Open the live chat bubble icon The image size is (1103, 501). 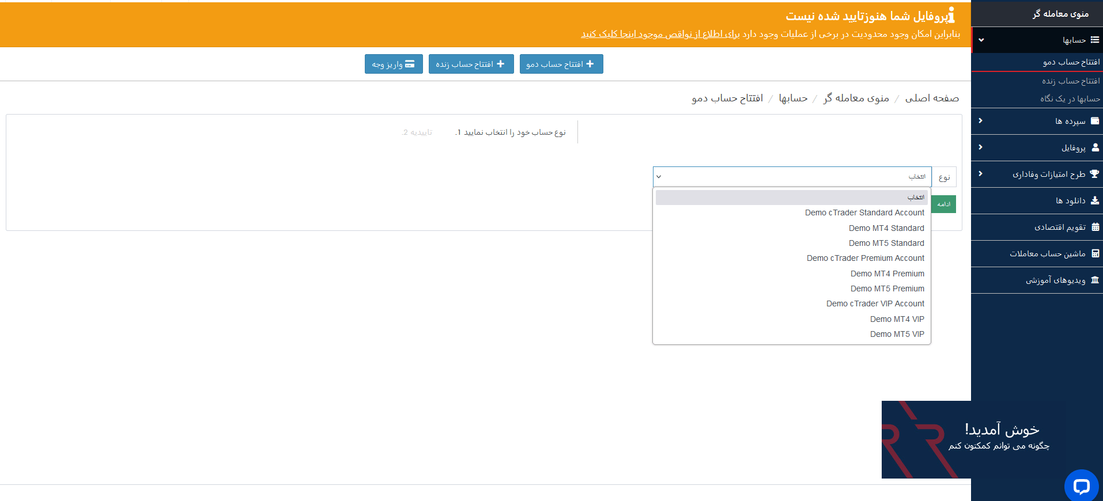tap(1081, 486)
